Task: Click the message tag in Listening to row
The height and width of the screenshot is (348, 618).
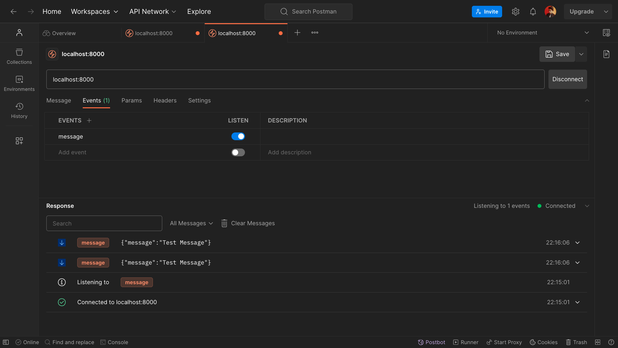Action: coord(137,282)
